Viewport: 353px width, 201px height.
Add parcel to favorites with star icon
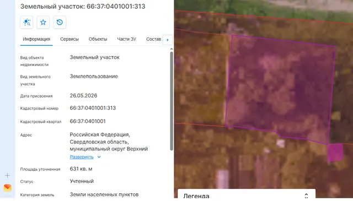pyautogui.click(x=43, y=22)
